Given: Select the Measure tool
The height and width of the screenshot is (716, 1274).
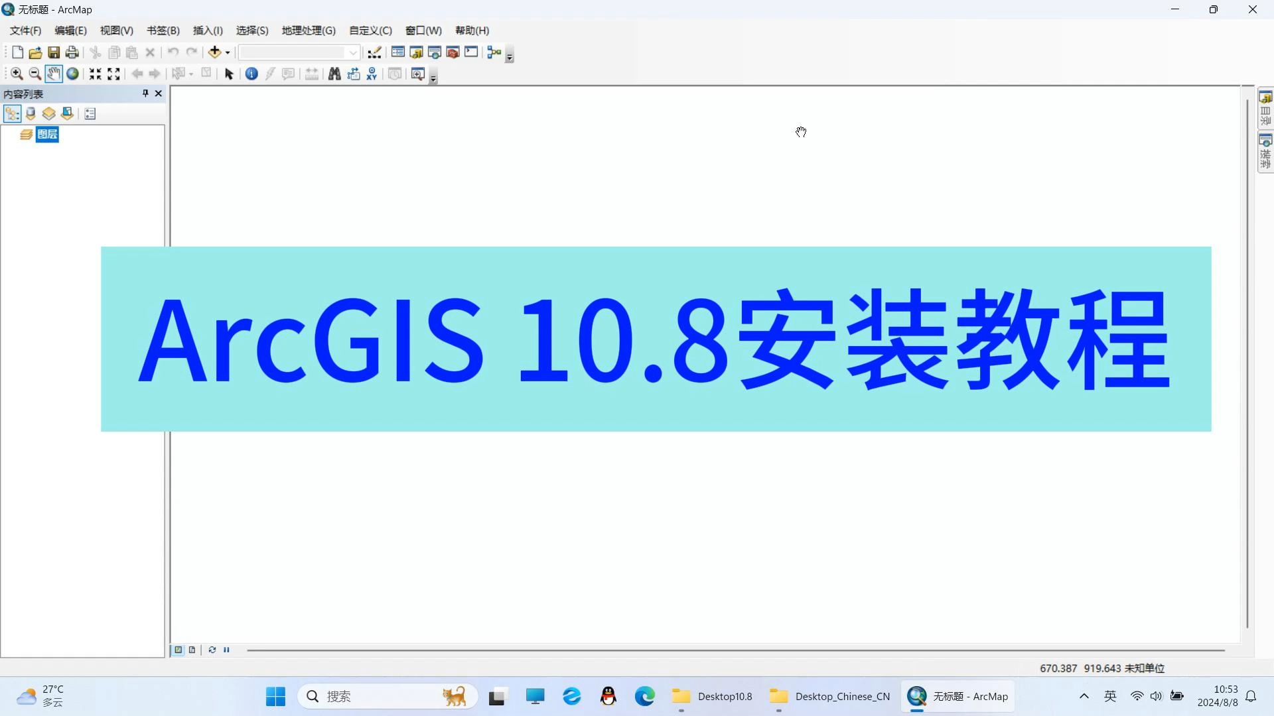Looking at the screenshot, I should pyautogui.click(x=311, y=74).
